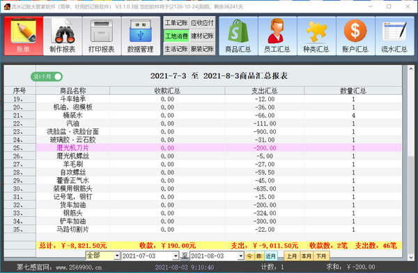Click the 昨 yesterday button
The height and width of the screenshot is (273, 418).
(x=259, y=256)
